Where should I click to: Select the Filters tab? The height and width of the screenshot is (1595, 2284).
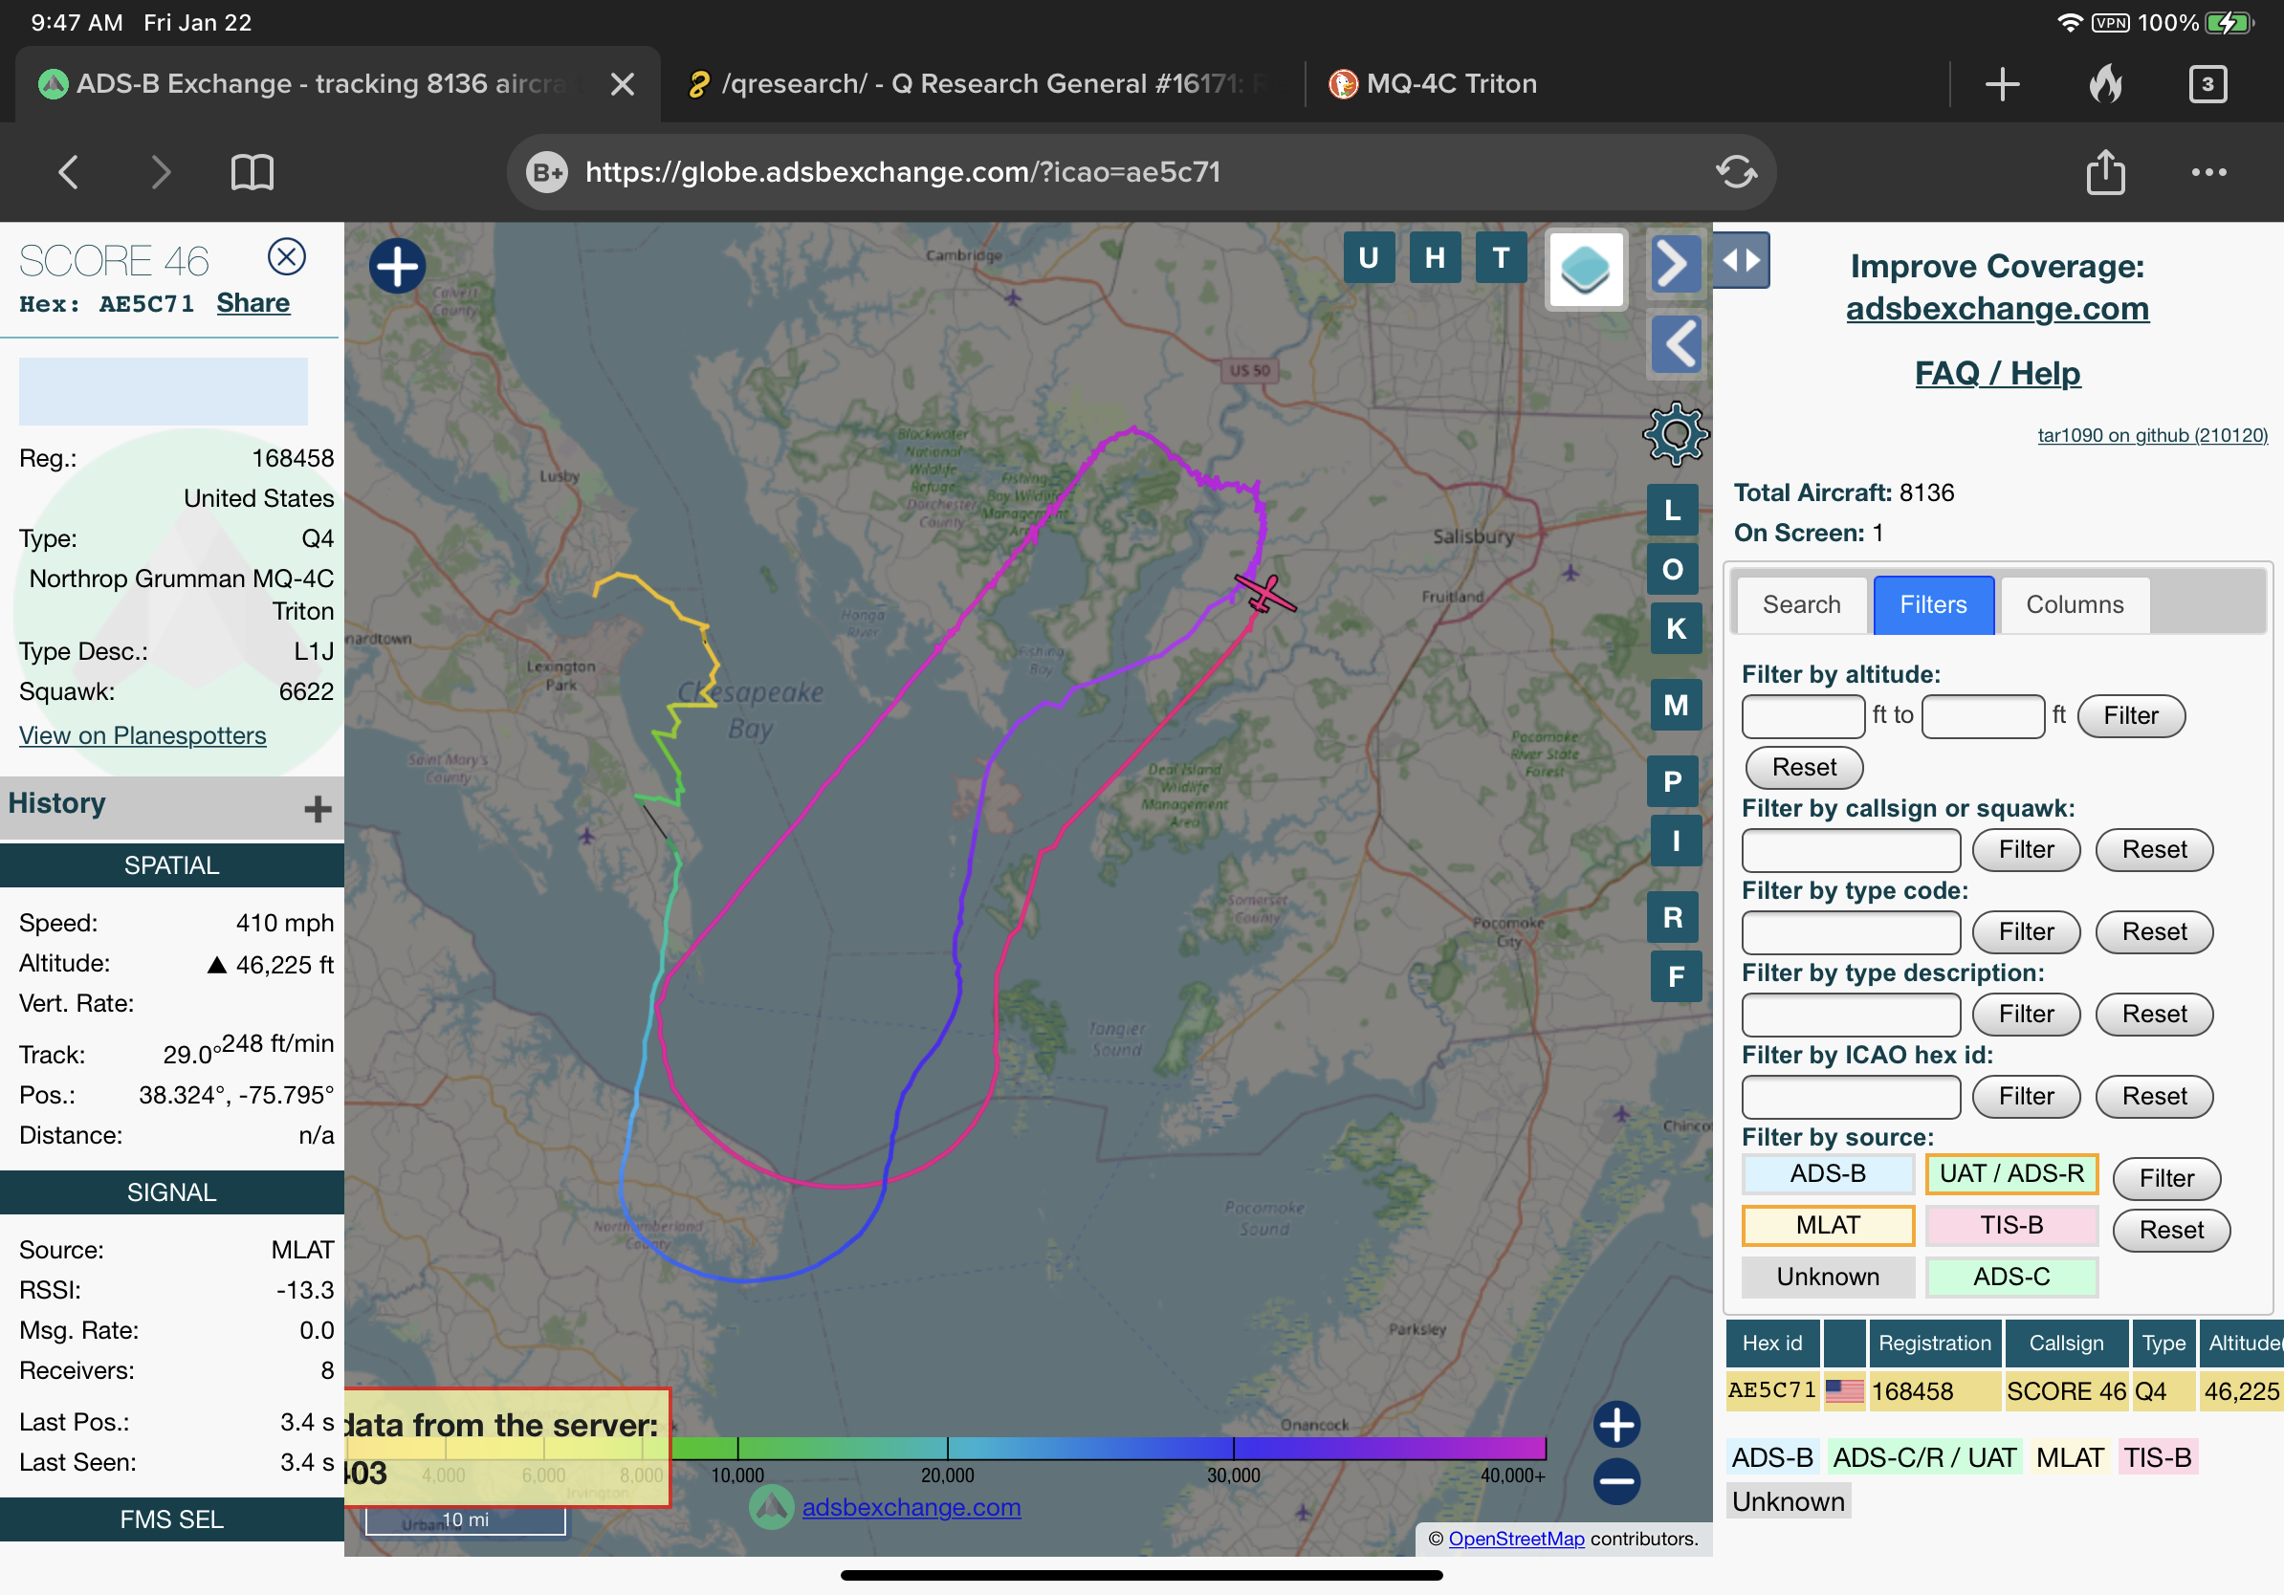1933,604
